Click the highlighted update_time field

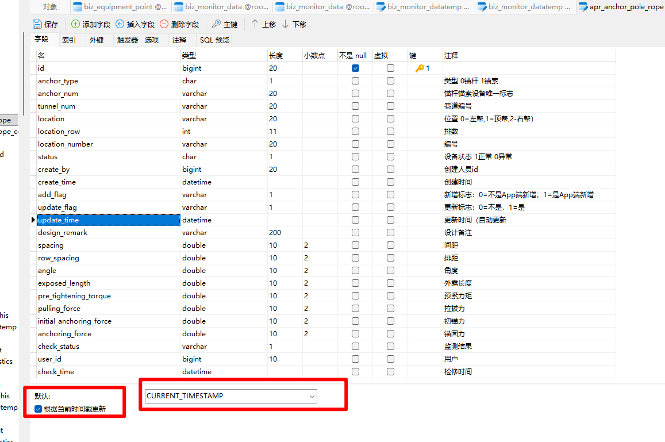click(109, 220)
